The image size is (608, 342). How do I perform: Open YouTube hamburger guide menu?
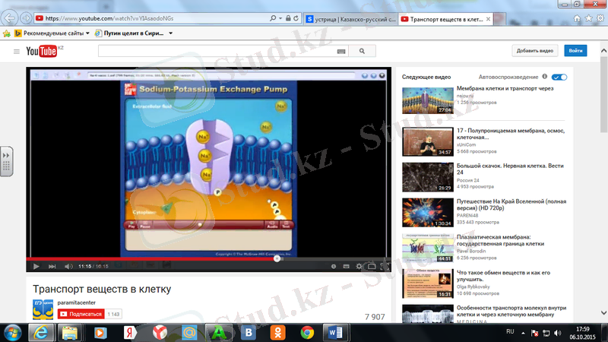[16, 51]
